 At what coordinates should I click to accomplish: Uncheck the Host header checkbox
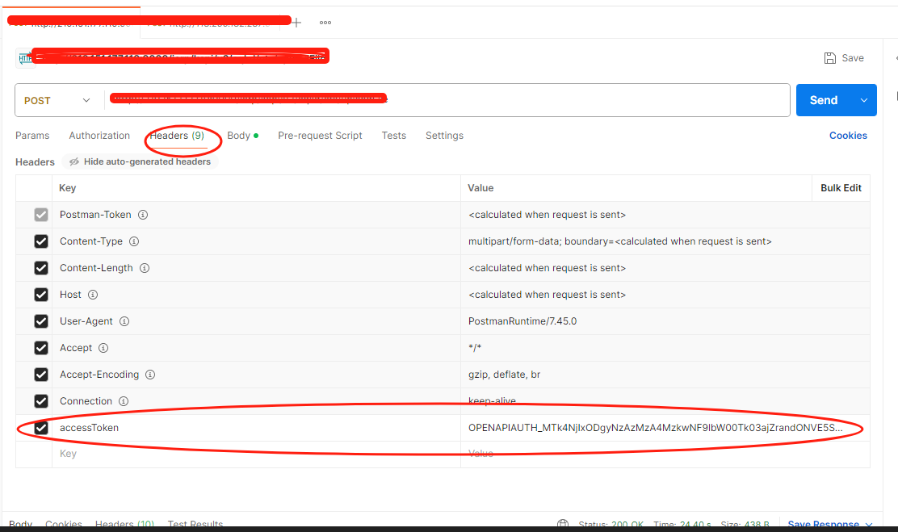coord(41,295)
